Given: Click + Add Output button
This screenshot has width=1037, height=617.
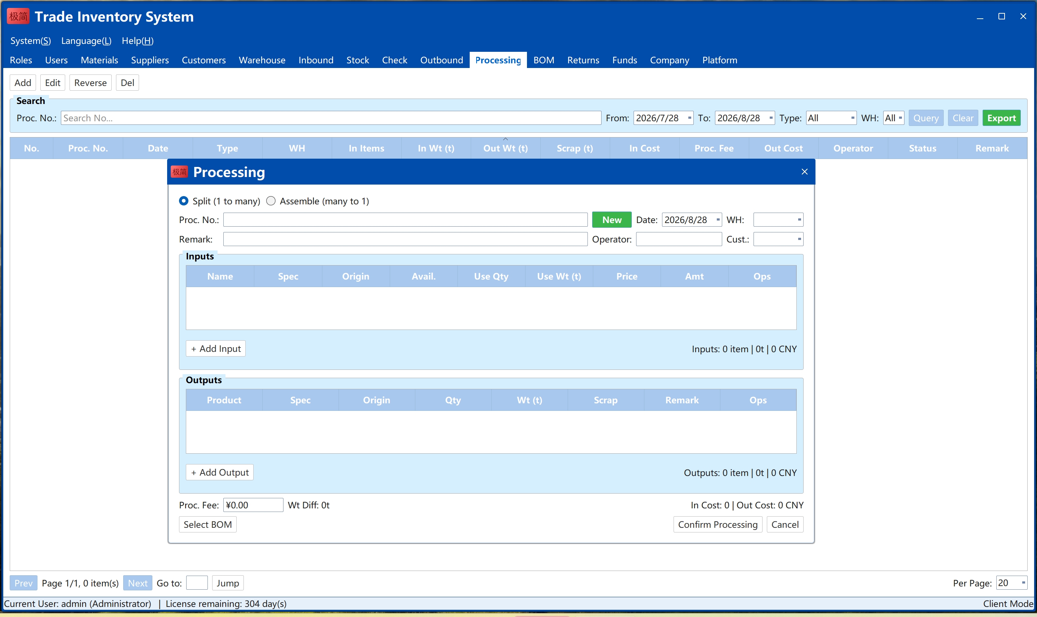Looking at the screenshot, I should coord(220,472).
